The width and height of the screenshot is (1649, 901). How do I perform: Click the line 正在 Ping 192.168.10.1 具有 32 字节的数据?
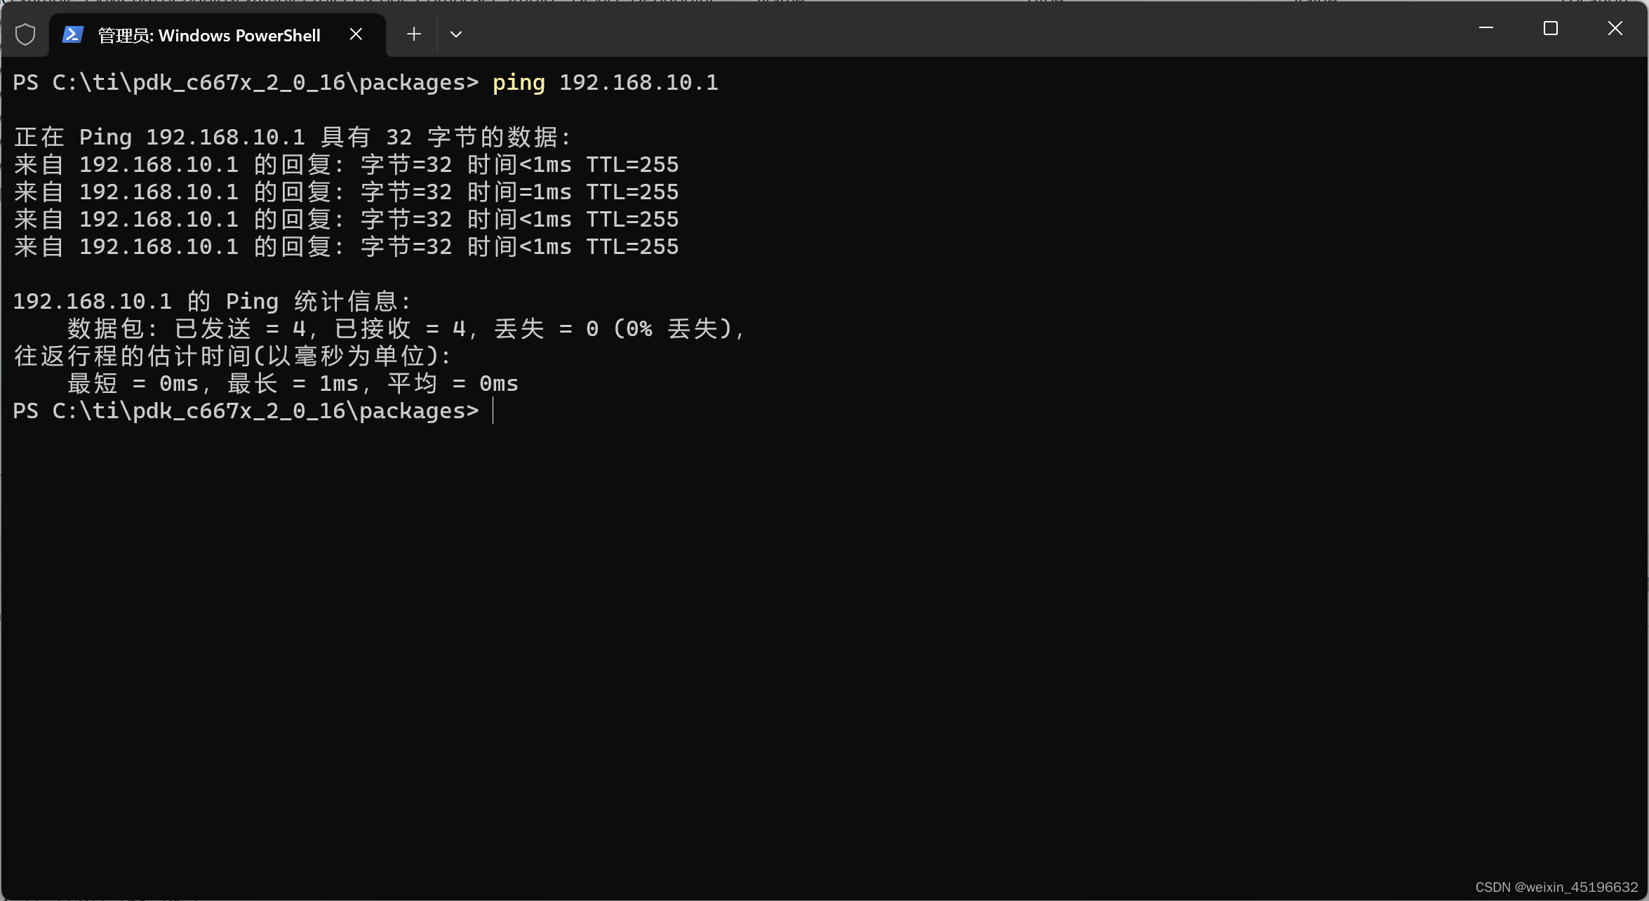pos(293,137)
